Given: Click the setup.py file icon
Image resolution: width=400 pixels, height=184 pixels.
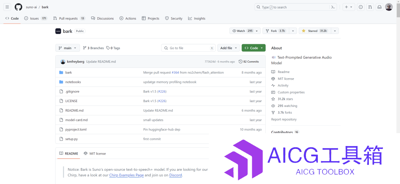Looking at the screenshot, I should click(61, 139).
